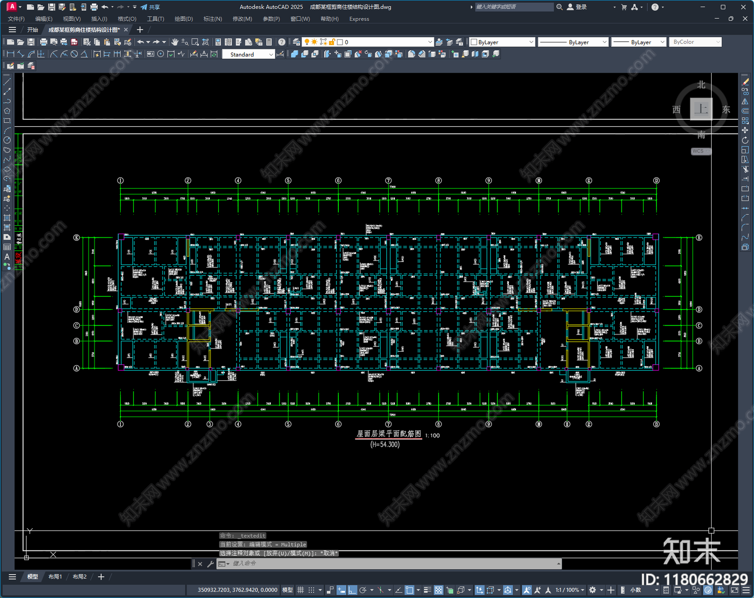
Task: Toggle ortho mode in status bar
Action: pos(352,590)
